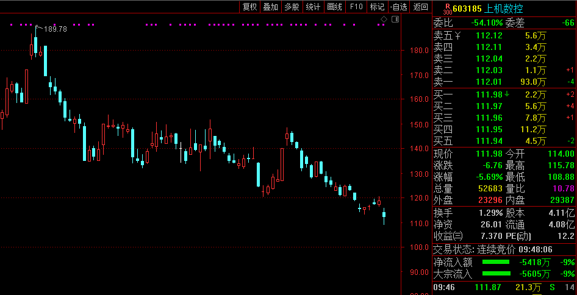Click the 返回 back button
The height and width of the screenshot is (295, 577).
(420, 7)
